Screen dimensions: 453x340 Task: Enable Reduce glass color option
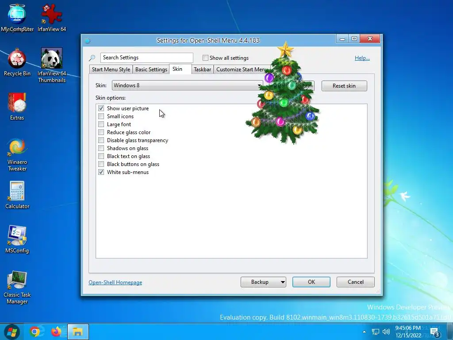pyautogui.click(x=101, y=132)
